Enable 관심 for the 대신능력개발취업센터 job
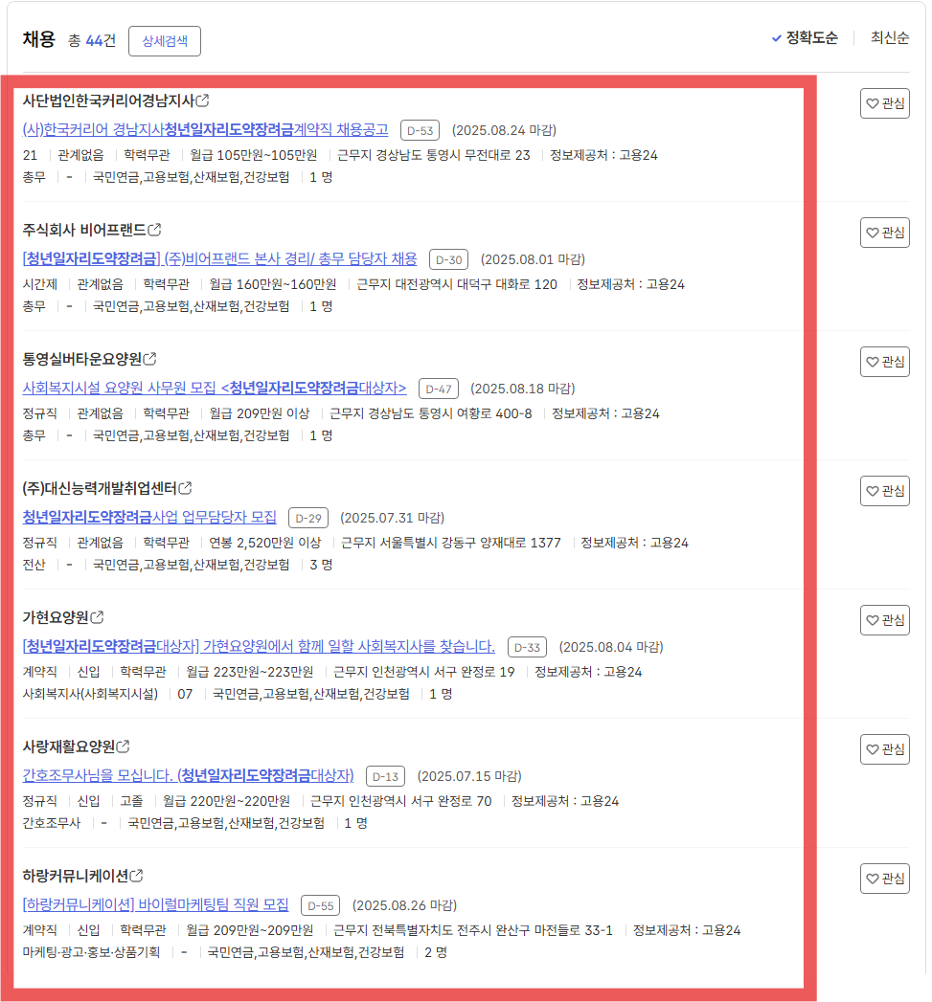This screenshot has width=932, height=1002. coord(882,490)
